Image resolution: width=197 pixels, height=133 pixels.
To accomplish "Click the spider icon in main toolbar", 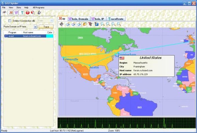I will (4, 12).
